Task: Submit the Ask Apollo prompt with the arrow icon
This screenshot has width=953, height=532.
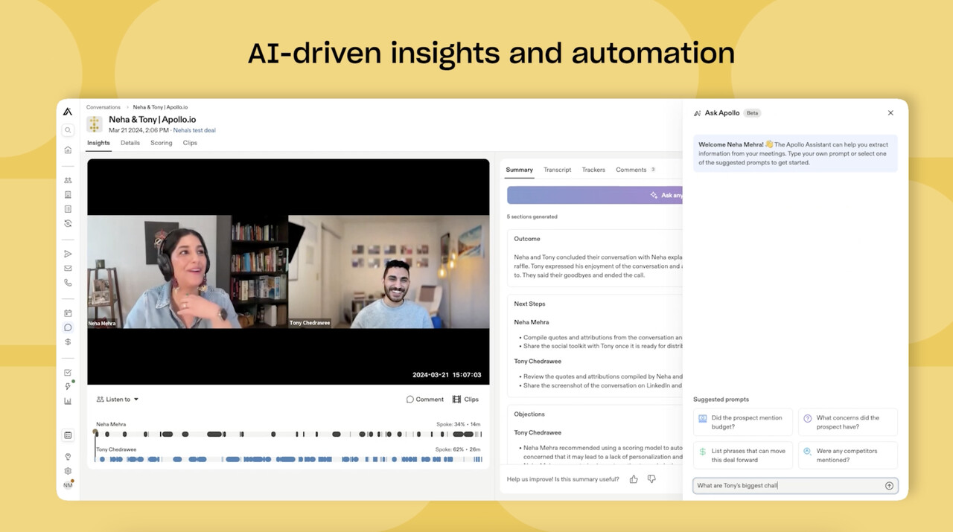Action: pyautogui.click(x=889, y=486)
